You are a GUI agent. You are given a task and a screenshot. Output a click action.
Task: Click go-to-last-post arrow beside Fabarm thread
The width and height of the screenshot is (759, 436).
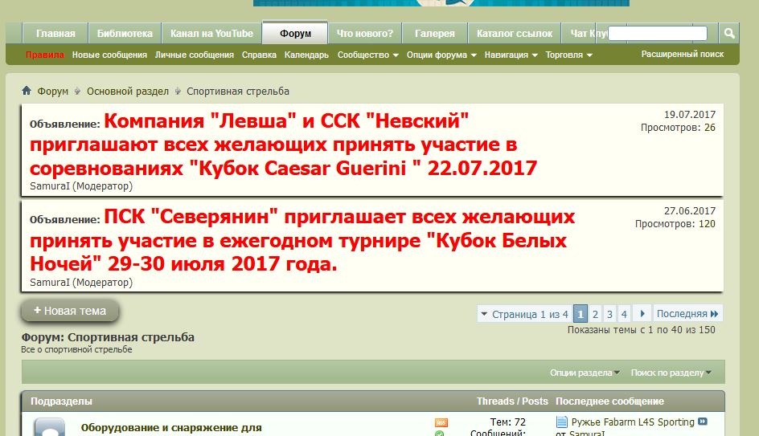click(702, 422)
